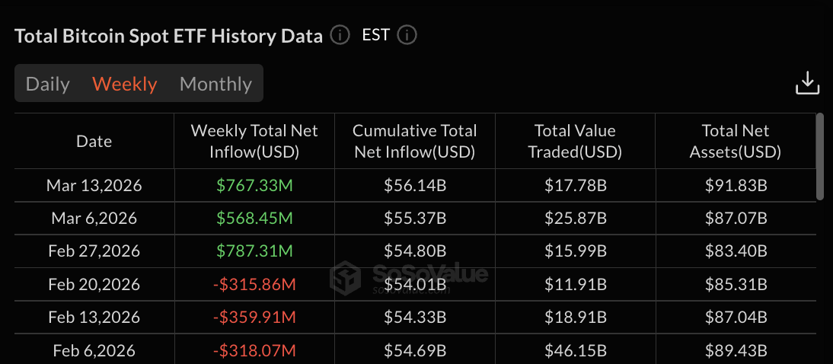Click the $11.91B value traded cell
Viewport: 833px width, 364px height.
(x=576, y=284)
